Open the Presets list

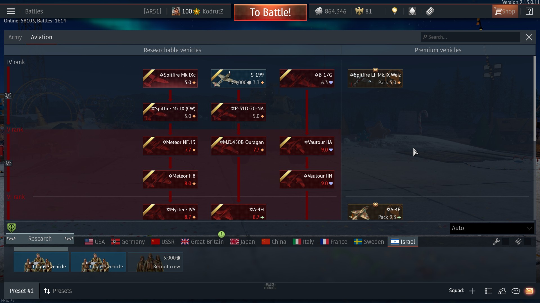(58, 291)
